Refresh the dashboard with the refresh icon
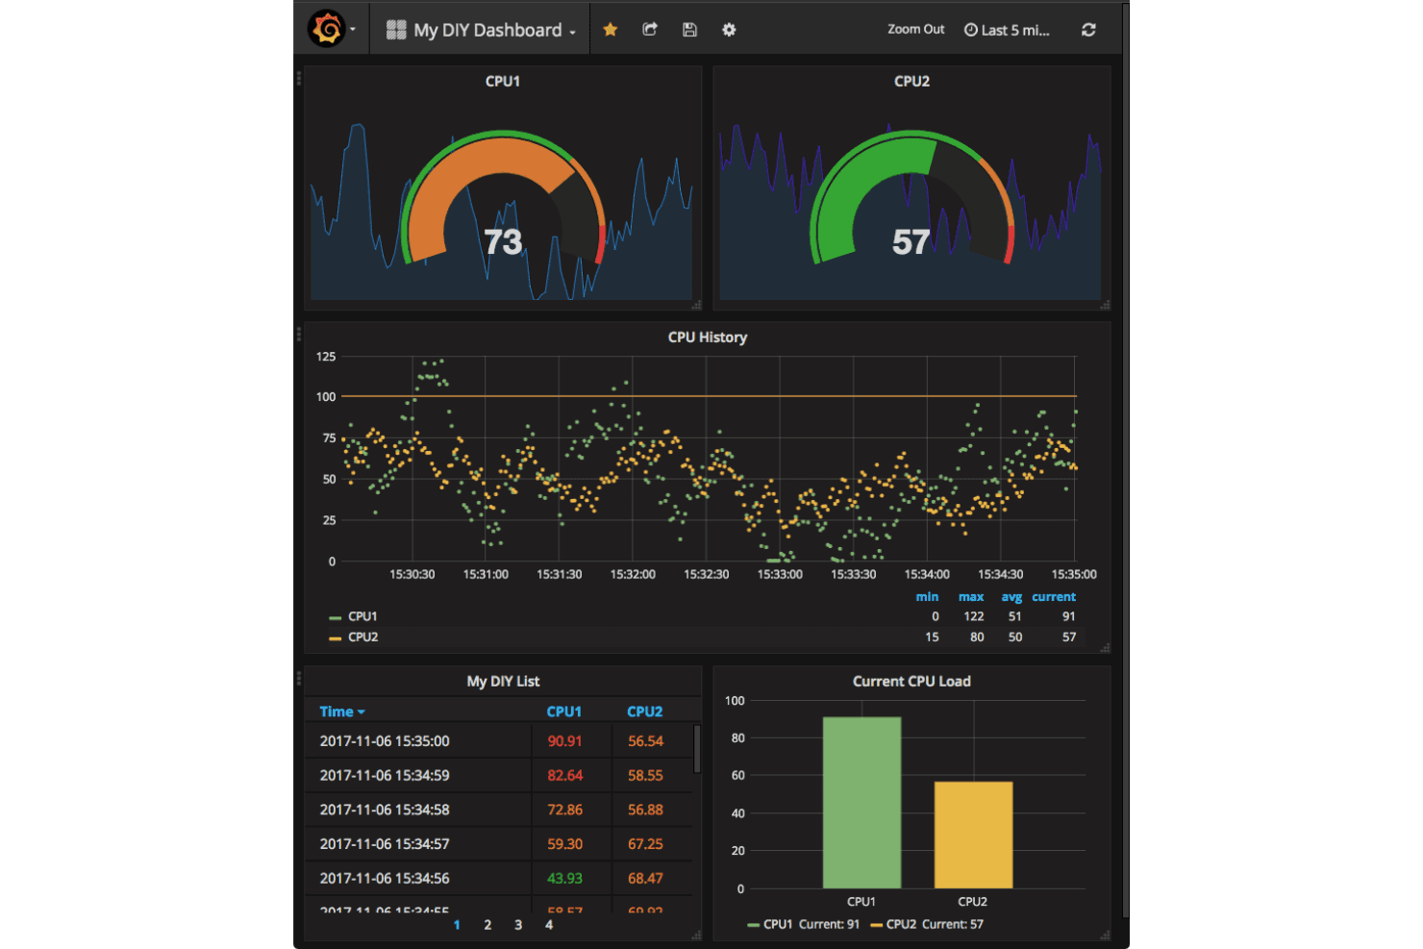This screenshot has width=1423, height=949. click(x=1088, y=30)
